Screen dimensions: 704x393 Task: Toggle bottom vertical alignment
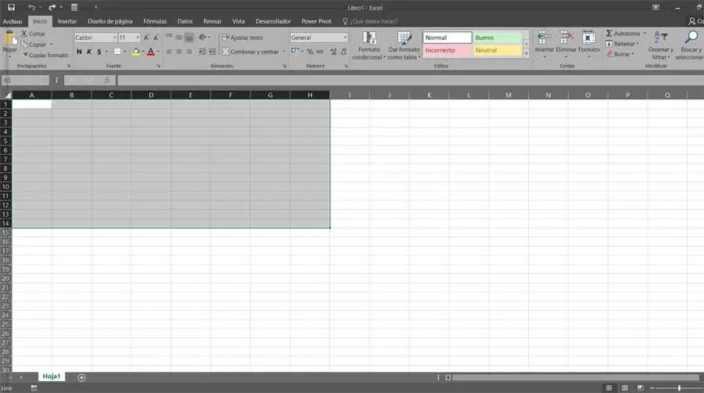(189, 38)
